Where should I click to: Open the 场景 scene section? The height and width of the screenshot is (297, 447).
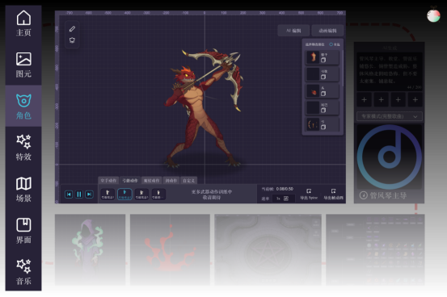[x=23, y=189]
